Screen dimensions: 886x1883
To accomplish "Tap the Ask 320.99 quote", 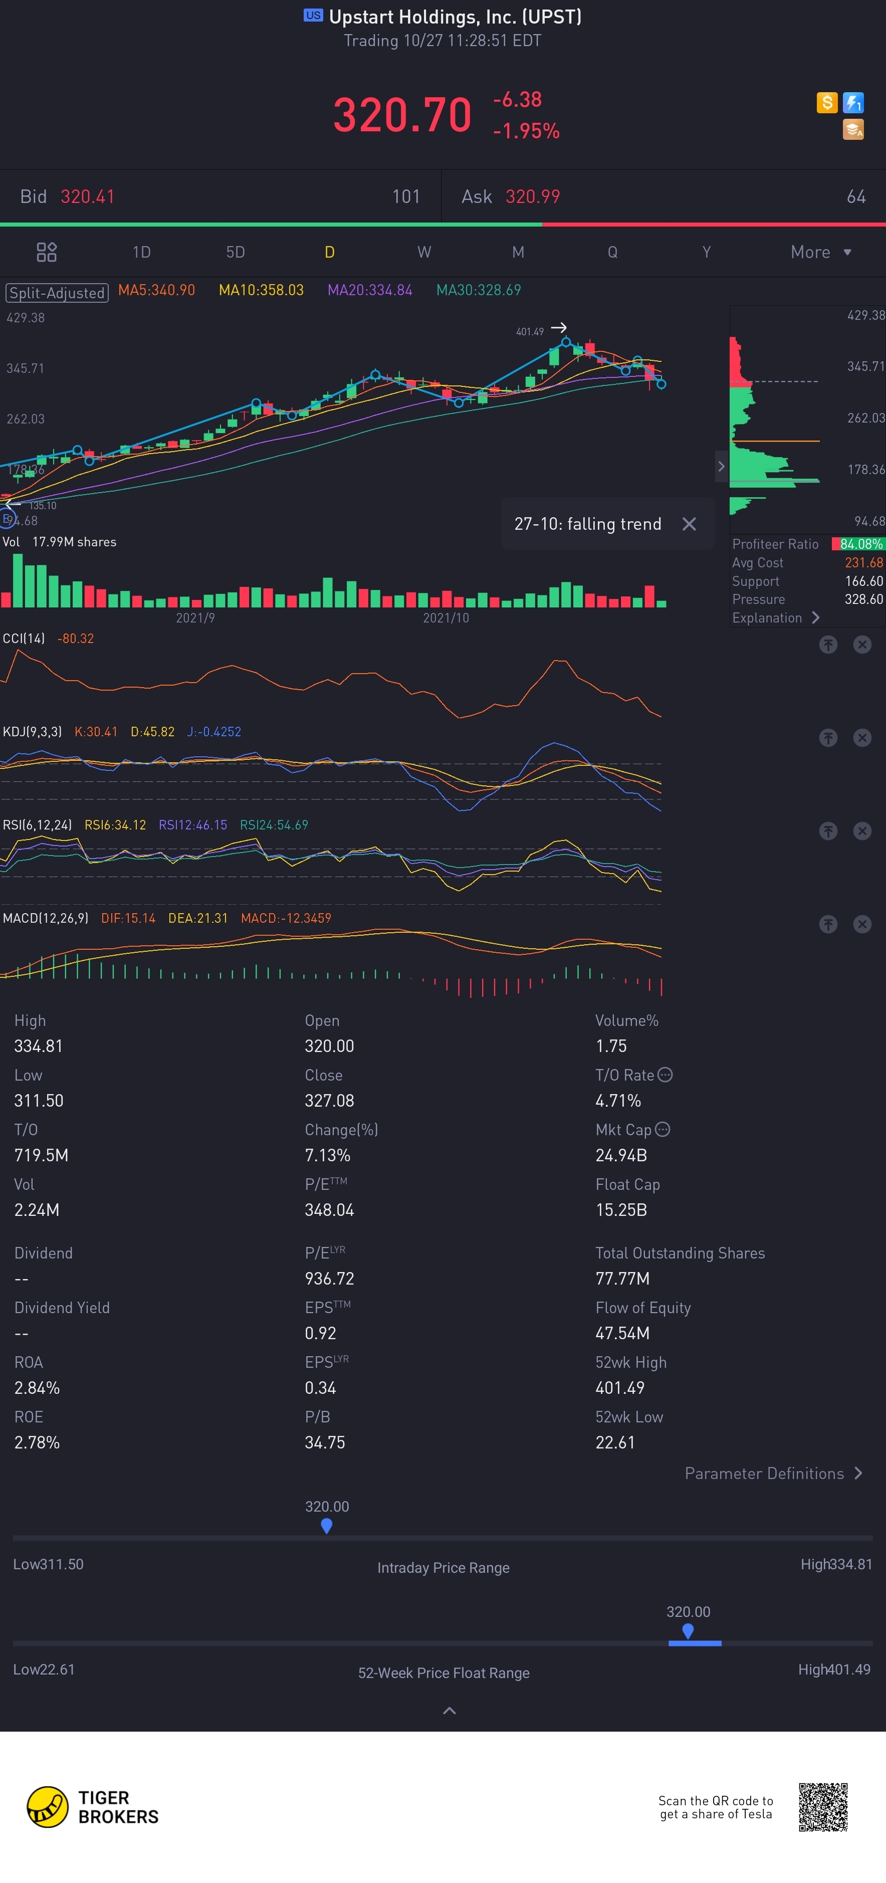I will [x=664, y=196].
